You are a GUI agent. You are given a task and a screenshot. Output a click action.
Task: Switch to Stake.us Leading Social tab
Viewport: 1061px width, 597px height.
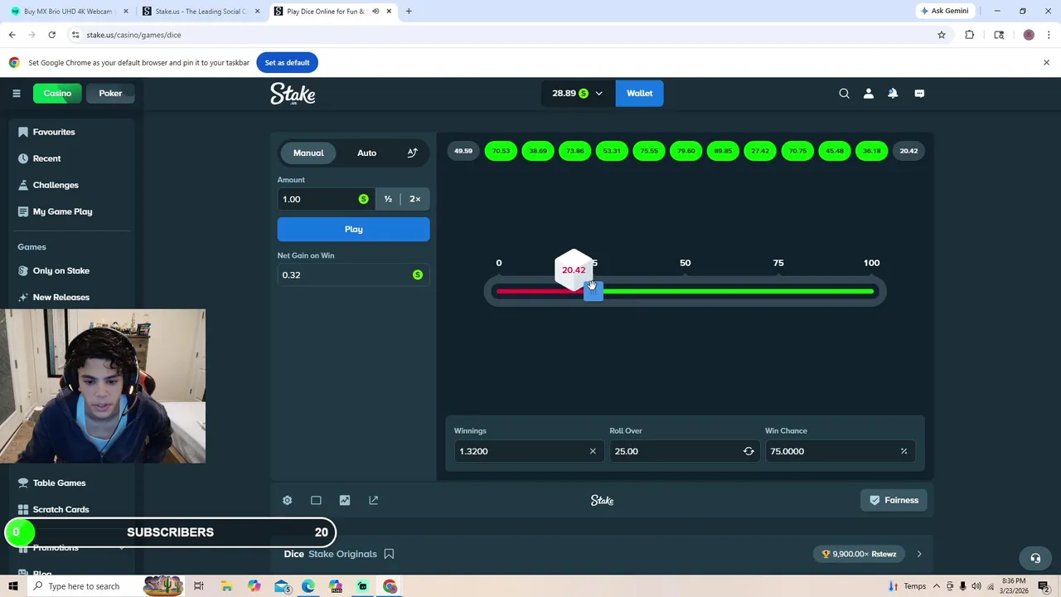coord(201,12)
